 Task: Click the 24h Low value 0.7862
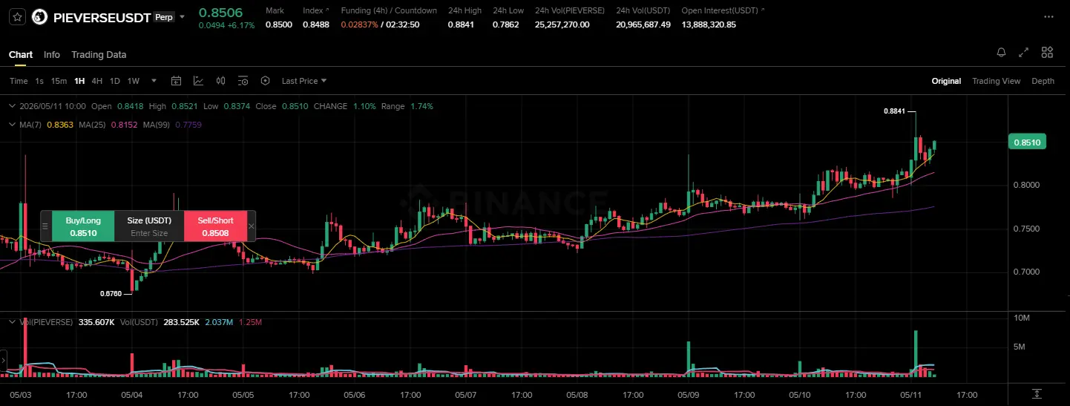[x=505, y=24]
